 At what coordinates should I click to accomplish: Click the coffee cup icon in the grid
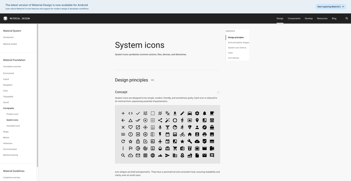212,114
